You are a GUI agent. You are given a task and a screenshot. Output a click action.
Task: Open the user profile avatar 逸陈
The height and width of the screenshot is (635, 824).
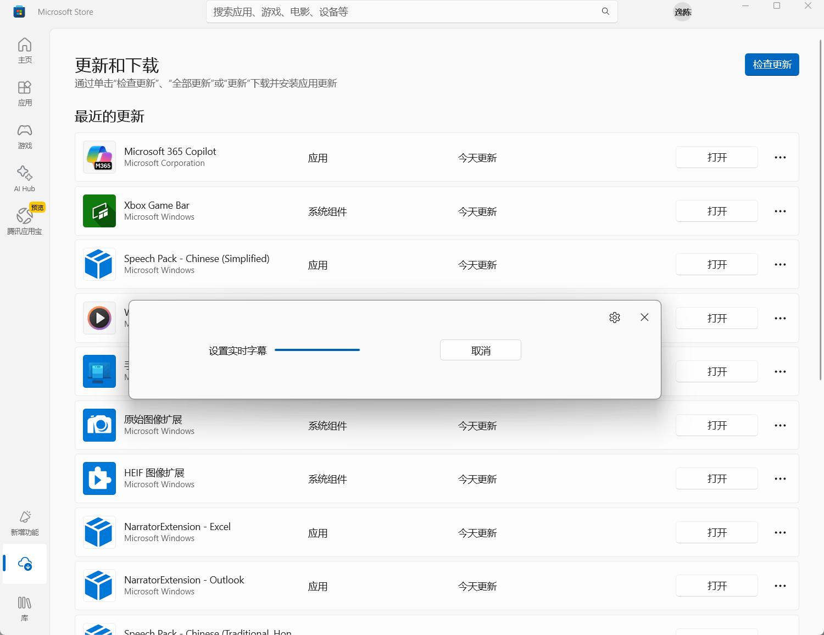683,12
